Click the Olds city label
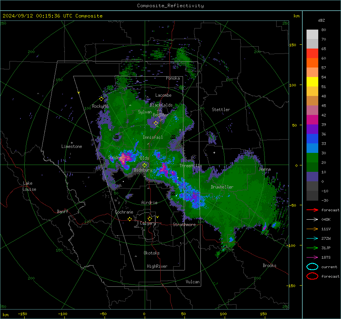Image resolution: width=341 pixels, height=319 pixels. coord(144,158)
